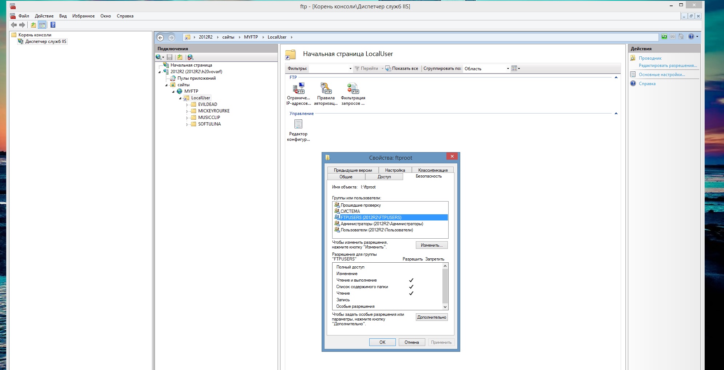Screen dimensions: 724x370
Task: Click the help icon in the MMC toolbar
Action: (53, 25)
